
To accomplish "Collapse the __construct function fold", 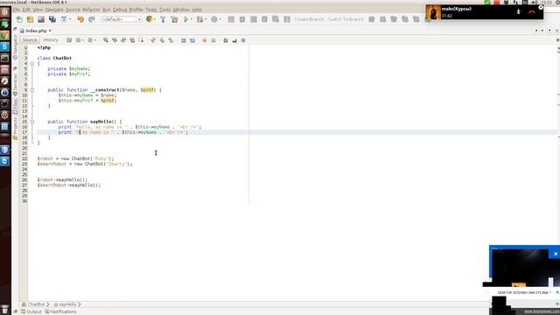I will click(32, 90).
